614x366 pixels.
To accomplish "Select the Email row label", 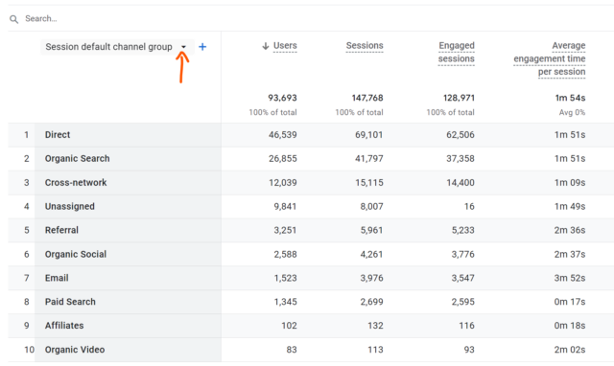I will (57, 279).
